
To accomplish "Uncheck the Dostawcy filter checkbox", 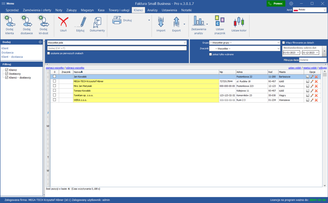I will coord(7,74).
